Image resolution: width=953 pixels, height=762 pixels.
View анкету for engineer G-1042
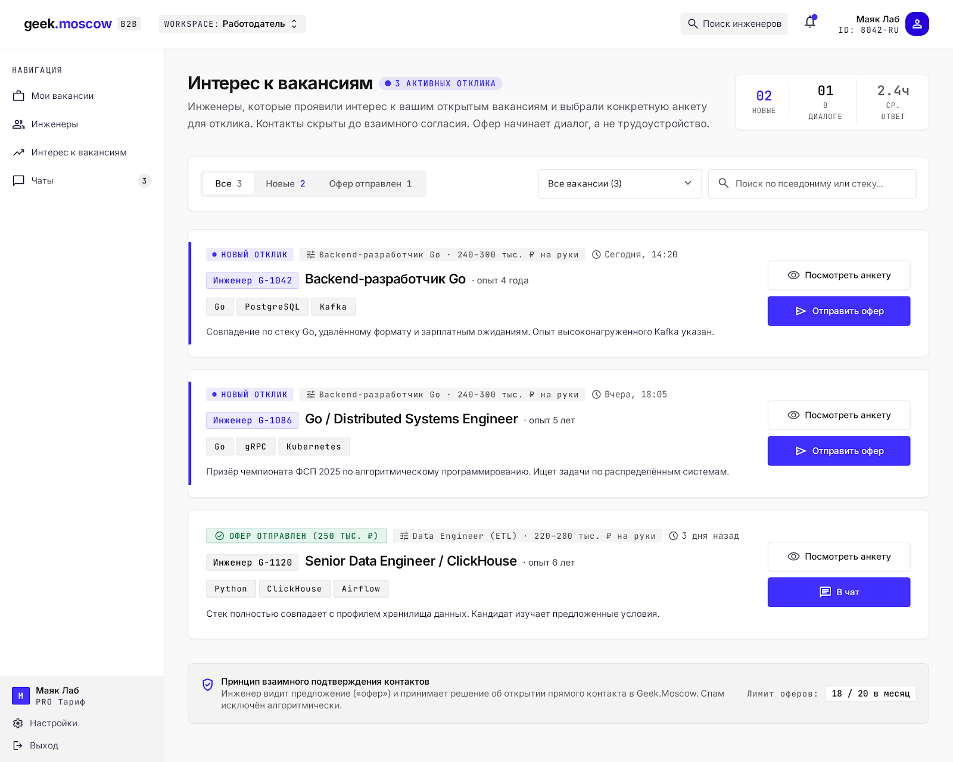coord(839,275)
